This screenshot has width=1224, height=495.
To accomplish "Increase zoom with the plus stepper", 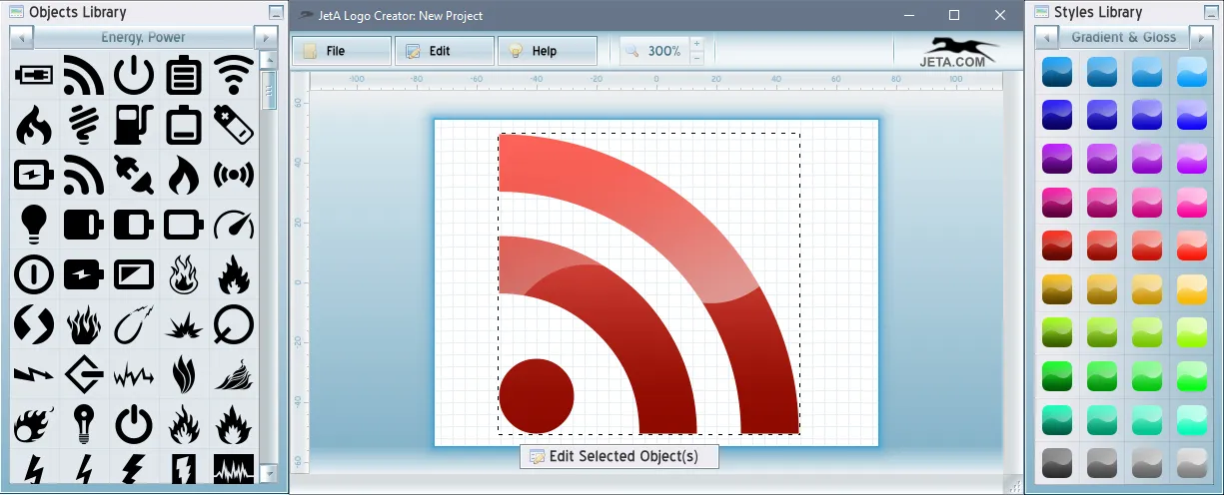I will [696, 44].
